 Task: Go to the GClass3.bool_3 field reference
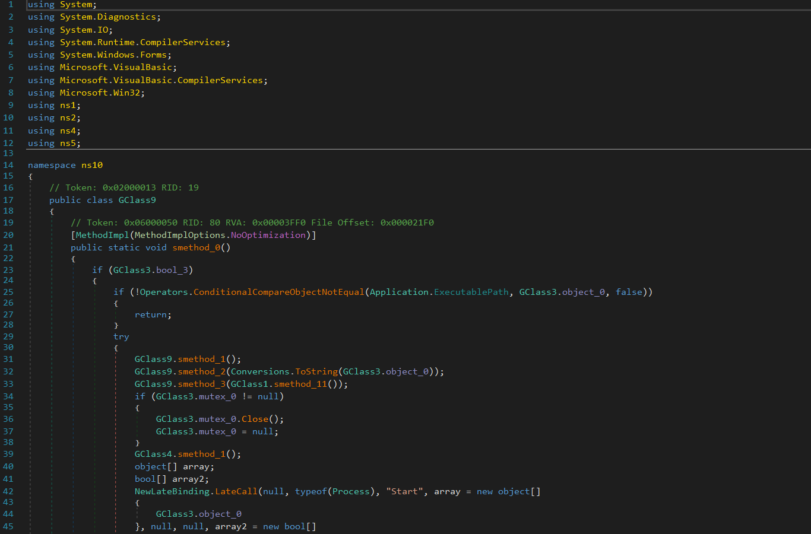coord(172,270)
